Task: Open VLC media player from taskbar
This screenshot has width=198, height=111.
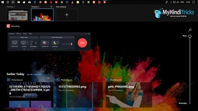Action: pyautogui.click(x=72, y=2)
